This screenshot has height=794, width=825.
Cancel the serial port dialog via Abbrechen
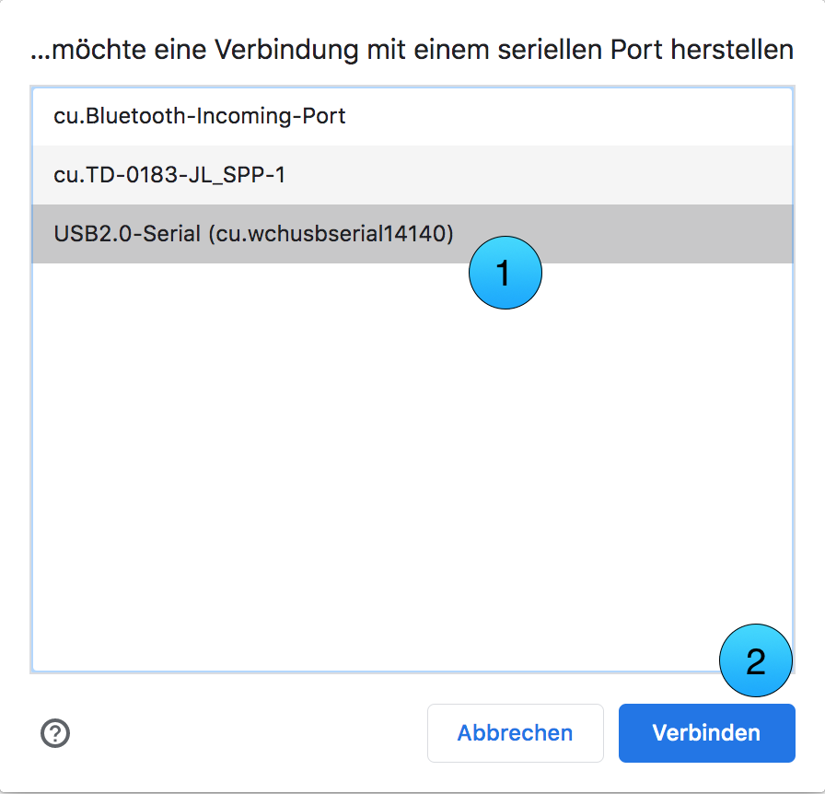click(x=515, y=733)
